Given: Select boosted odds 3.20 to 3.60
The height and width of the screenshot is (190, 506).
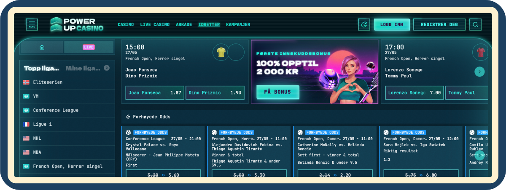Looking at the screenshot, I should 164,174.
